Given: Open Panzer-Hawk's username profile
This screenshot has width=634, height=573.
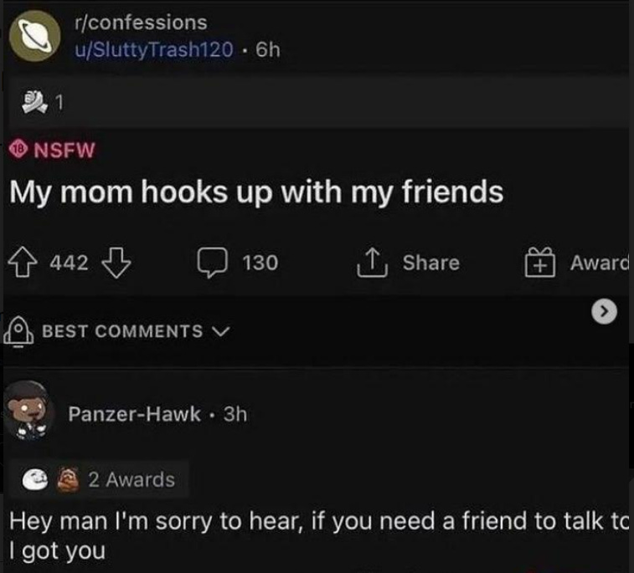Looking at the screenshot, I should pyautogui.click(x=134, y=414).
